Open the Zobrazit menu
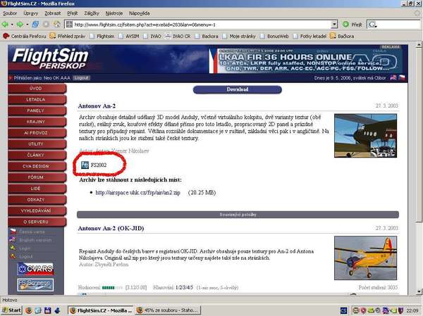Screen dimensions: 423x316 [52, 13]
